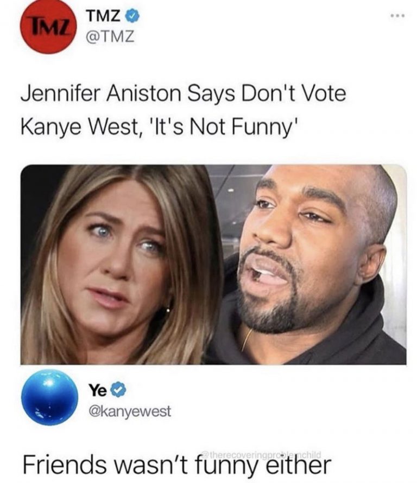Click the verified badge next to Ye
The width and height of the screenshot is (417, 483).
pyautogui.click(x=118, y=391)
